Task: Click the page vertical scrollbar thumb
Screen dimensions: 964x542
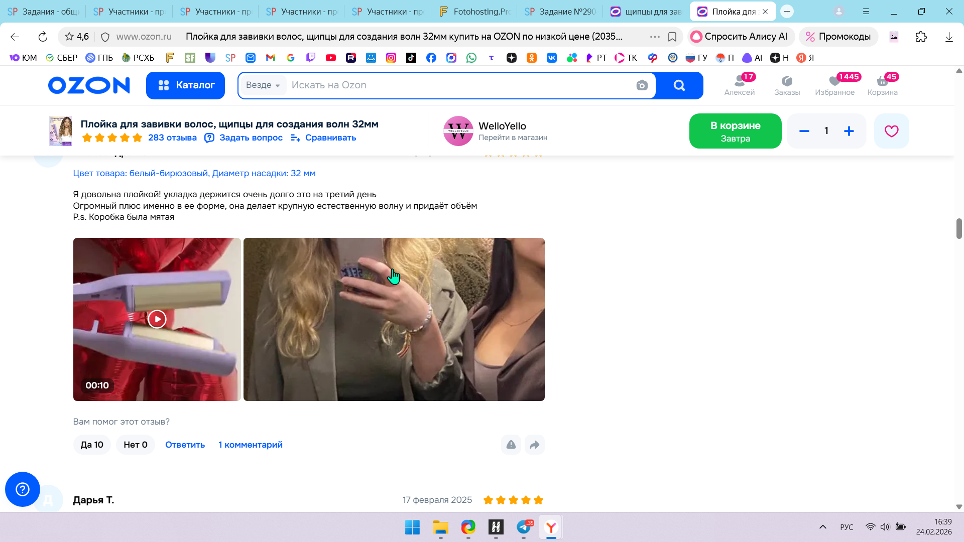Action: pyautogui.click(x=959, y=228)
